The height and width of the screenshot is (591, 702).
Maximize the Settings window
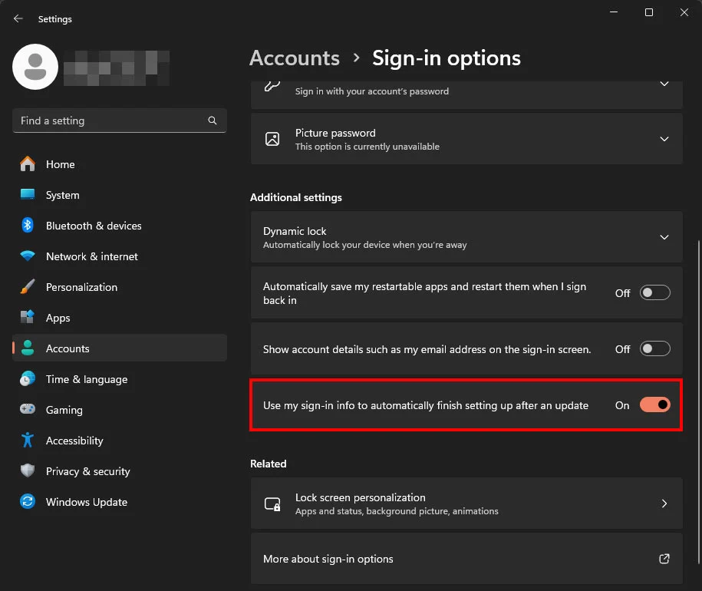[649, 12]
